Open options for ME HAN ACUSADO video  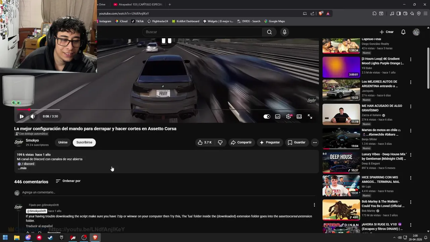411,107
